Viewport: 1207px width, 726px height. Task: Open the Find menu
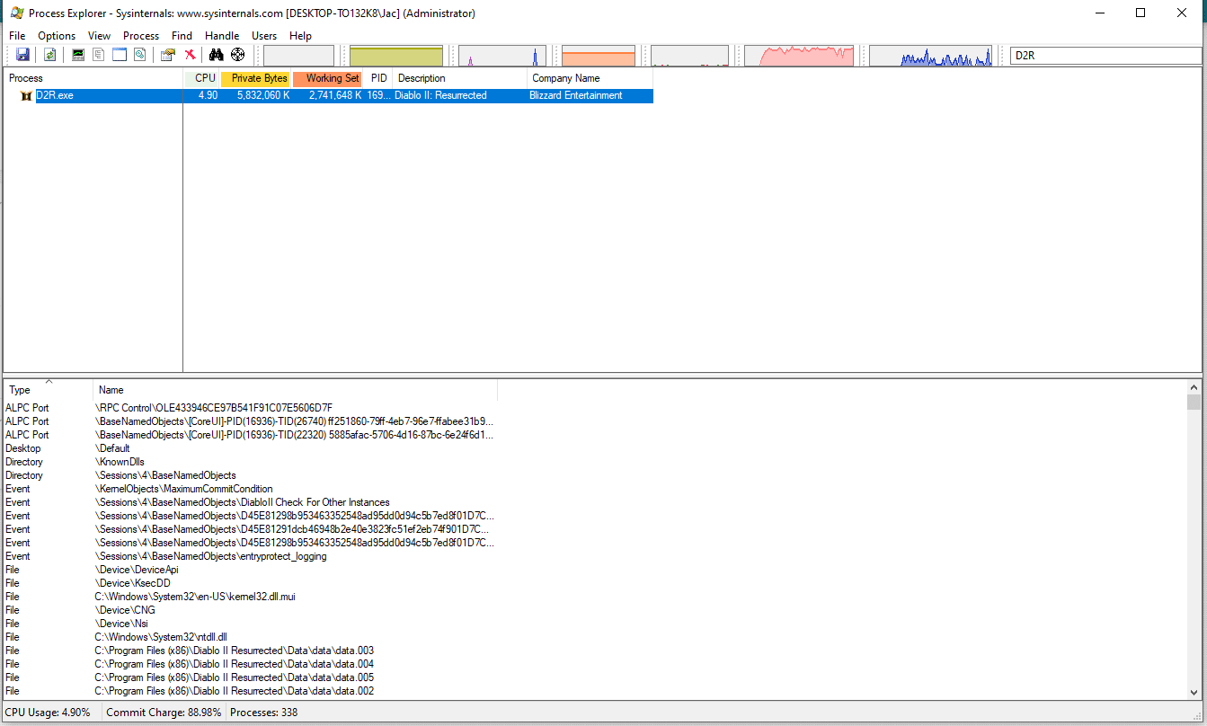(182, 36)
